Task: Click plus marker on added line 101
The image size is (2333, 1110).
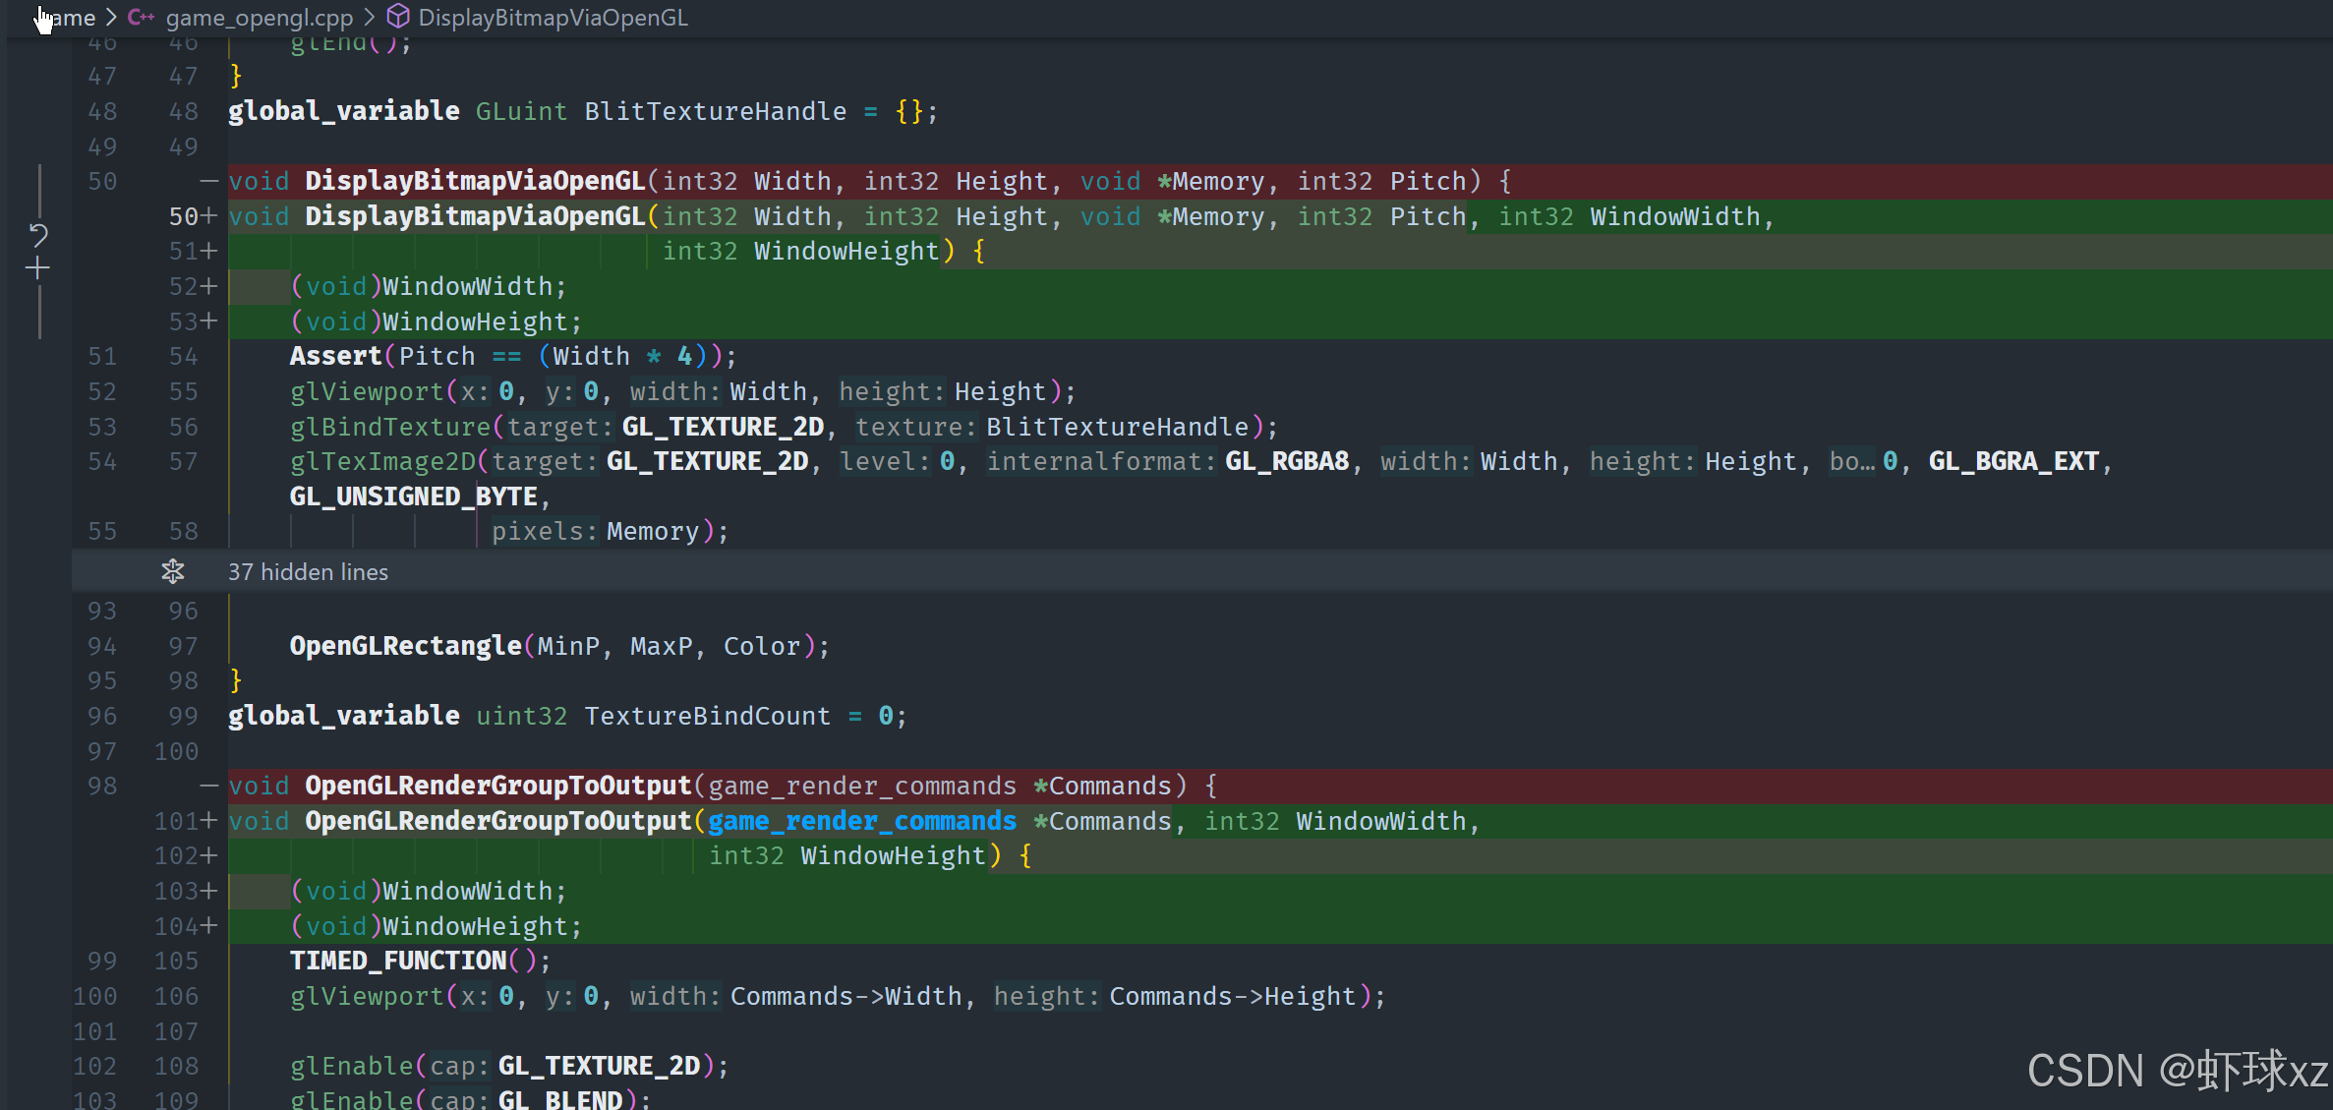Action: pos(208,821)
